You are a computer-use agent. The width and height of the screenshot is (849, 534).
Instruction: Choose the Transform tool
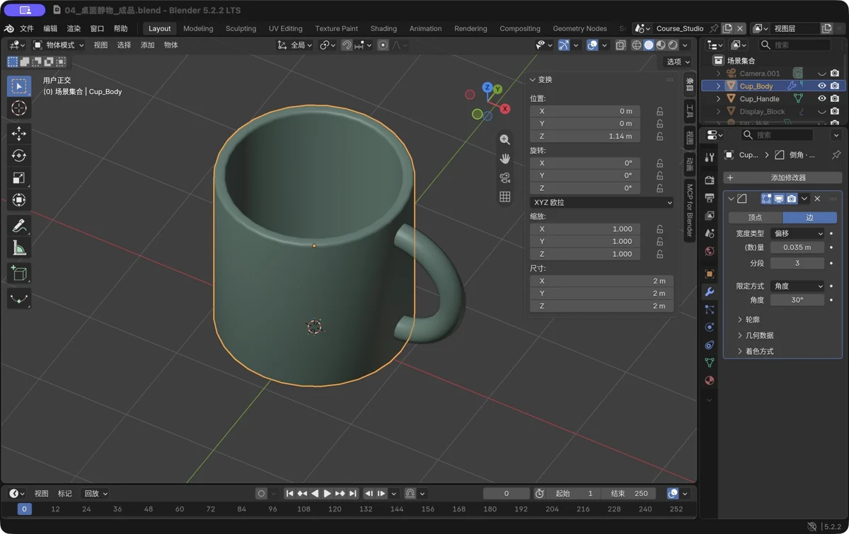pyautogui.click(x=19, y=199)
